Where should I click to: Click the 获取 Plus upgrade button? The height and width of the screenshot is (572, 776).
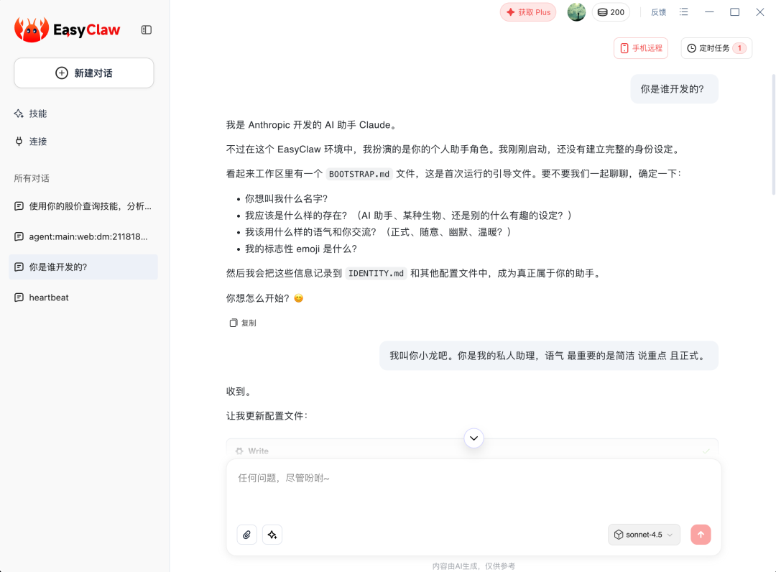click(528, 12)
